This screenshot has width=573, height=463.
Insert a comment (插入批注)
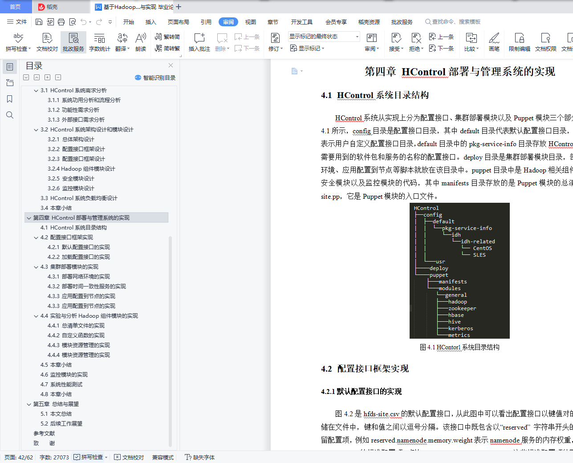click(x=199, y=42)
